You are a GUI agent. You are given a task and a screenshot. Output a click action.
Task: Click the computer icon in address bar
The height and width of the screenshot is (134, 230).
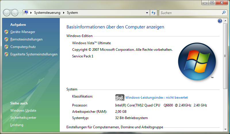[x=26, y=13]
